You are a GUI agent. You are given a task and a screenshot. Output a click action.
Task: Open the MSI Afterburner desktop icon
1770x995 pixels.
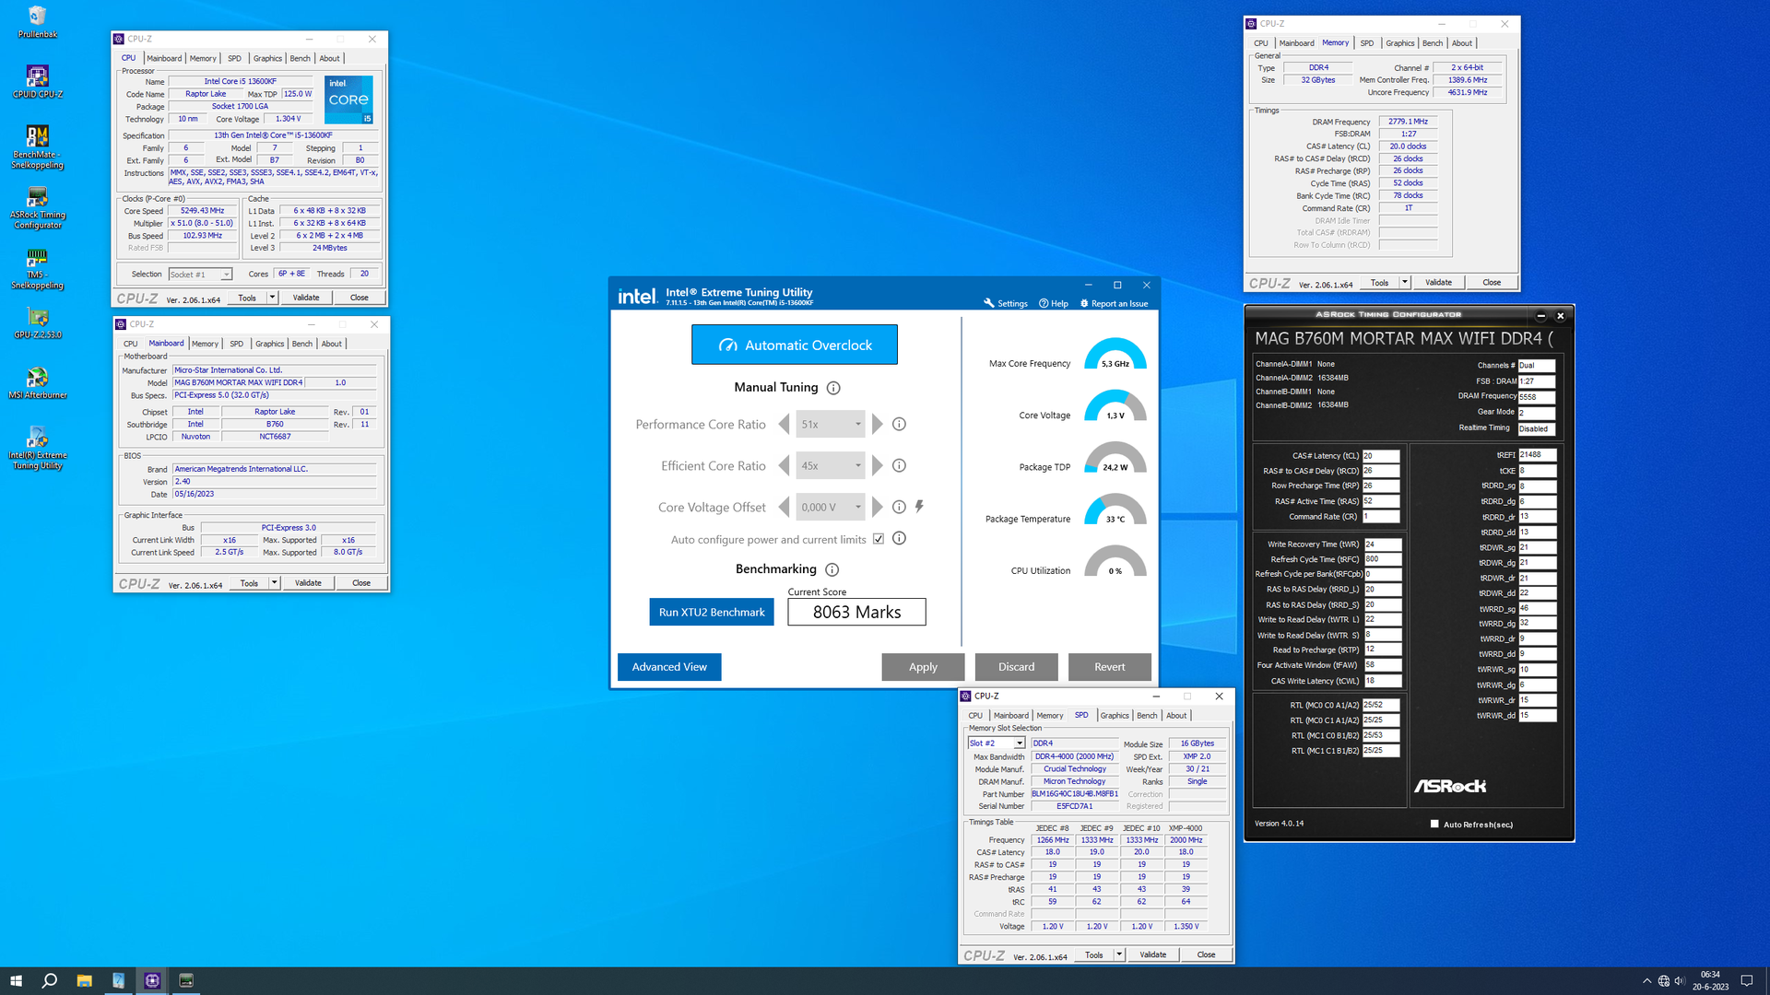click(x=37, y=382)
